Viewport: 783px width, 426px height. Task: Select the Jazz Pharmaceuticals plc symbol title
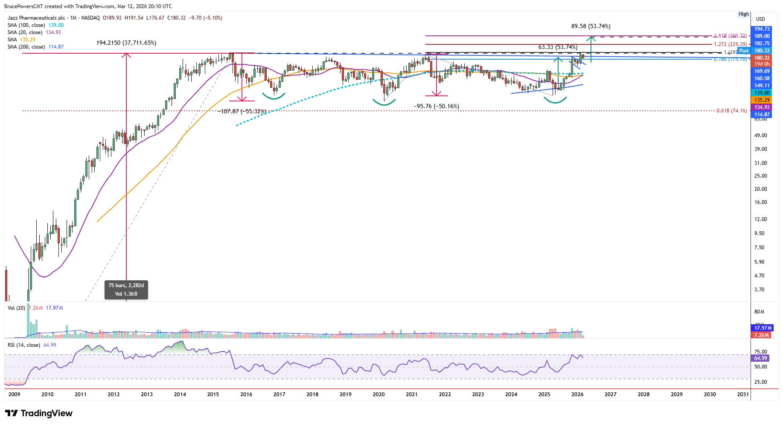pos(36,18)
